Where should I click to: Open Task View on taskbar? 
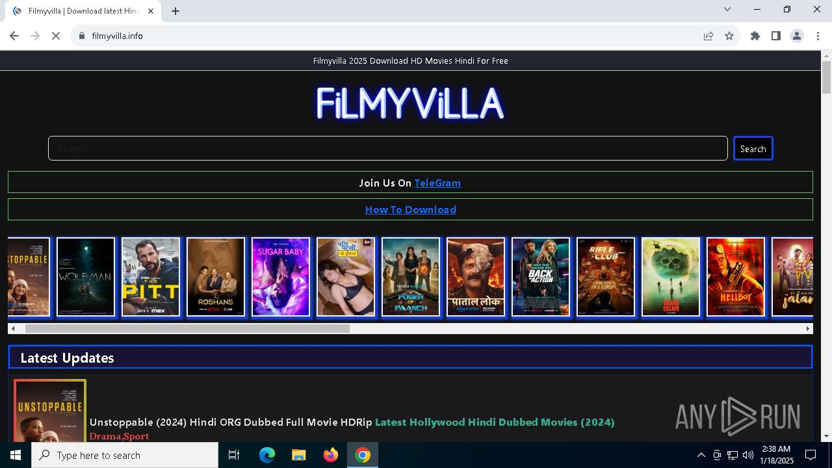(234, 455)
